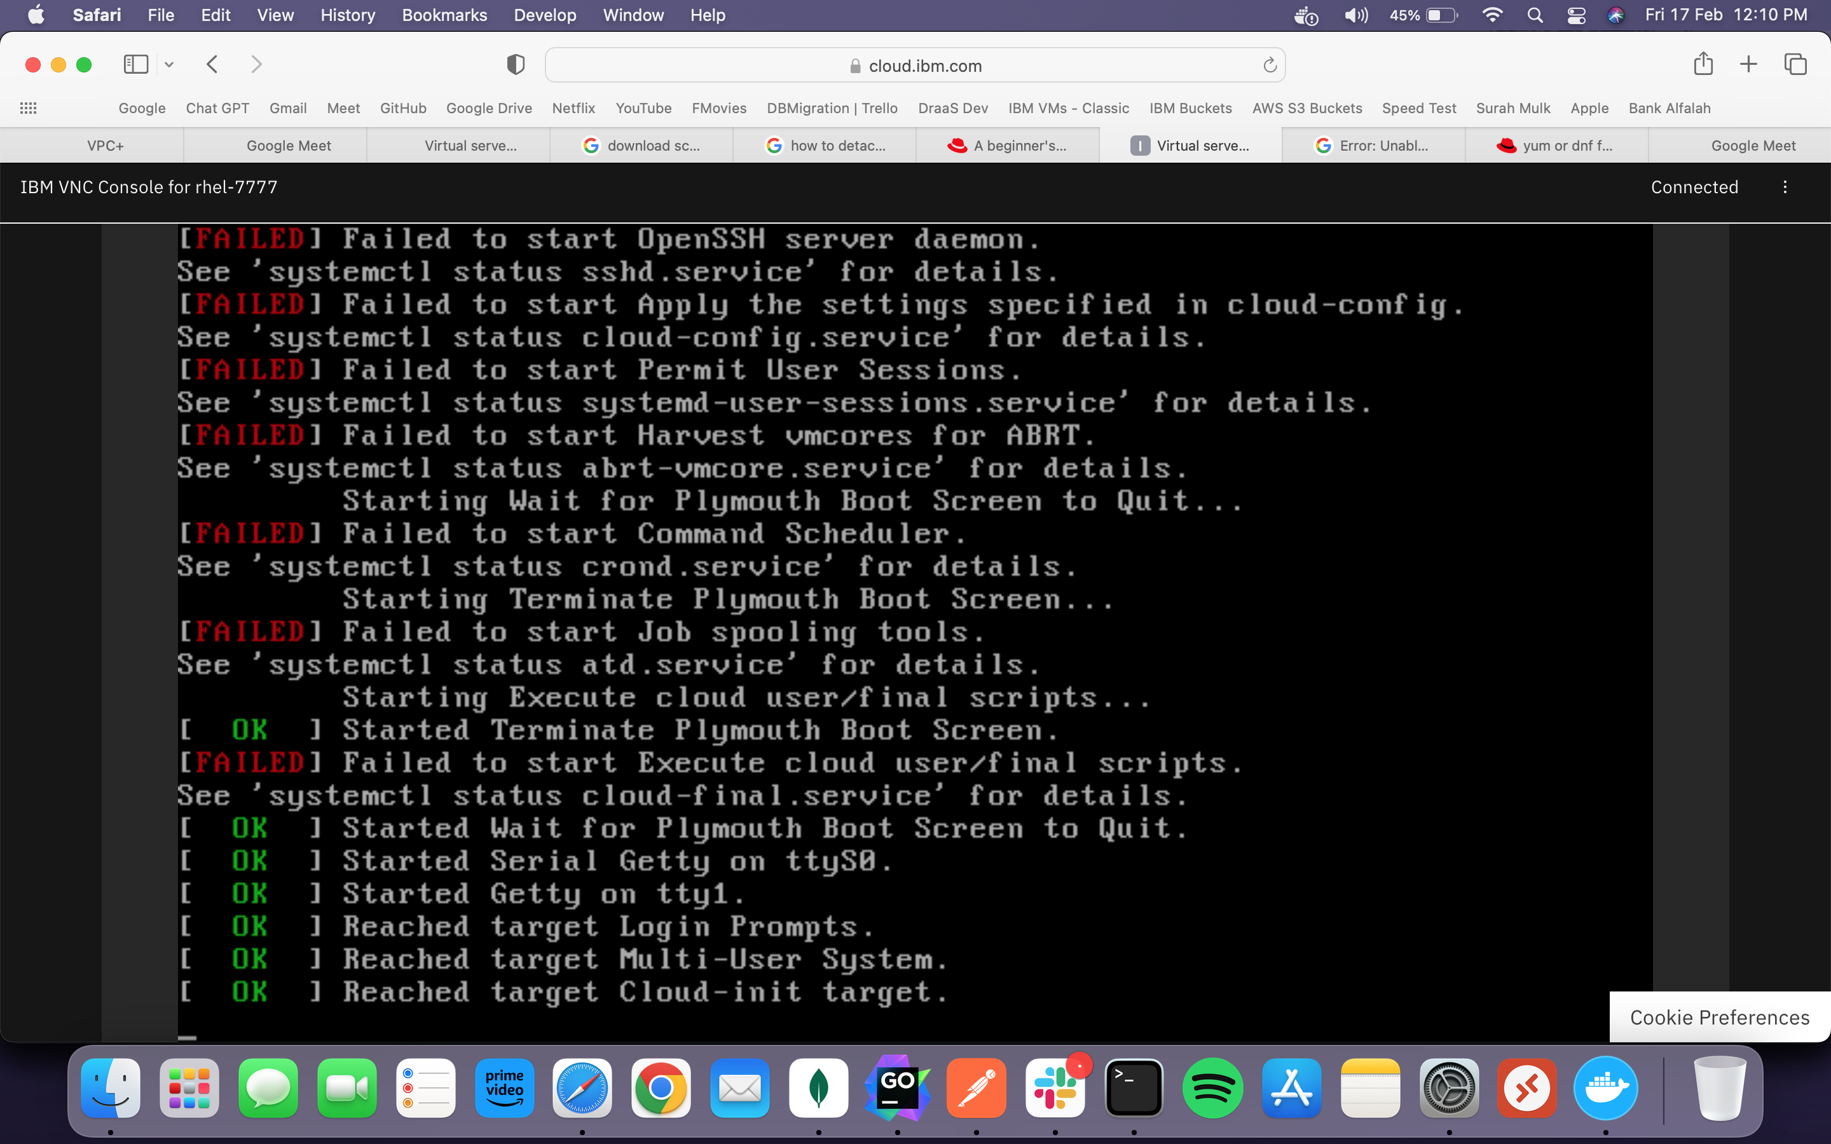Switch to the VPC+ tab

click(105, 146)
